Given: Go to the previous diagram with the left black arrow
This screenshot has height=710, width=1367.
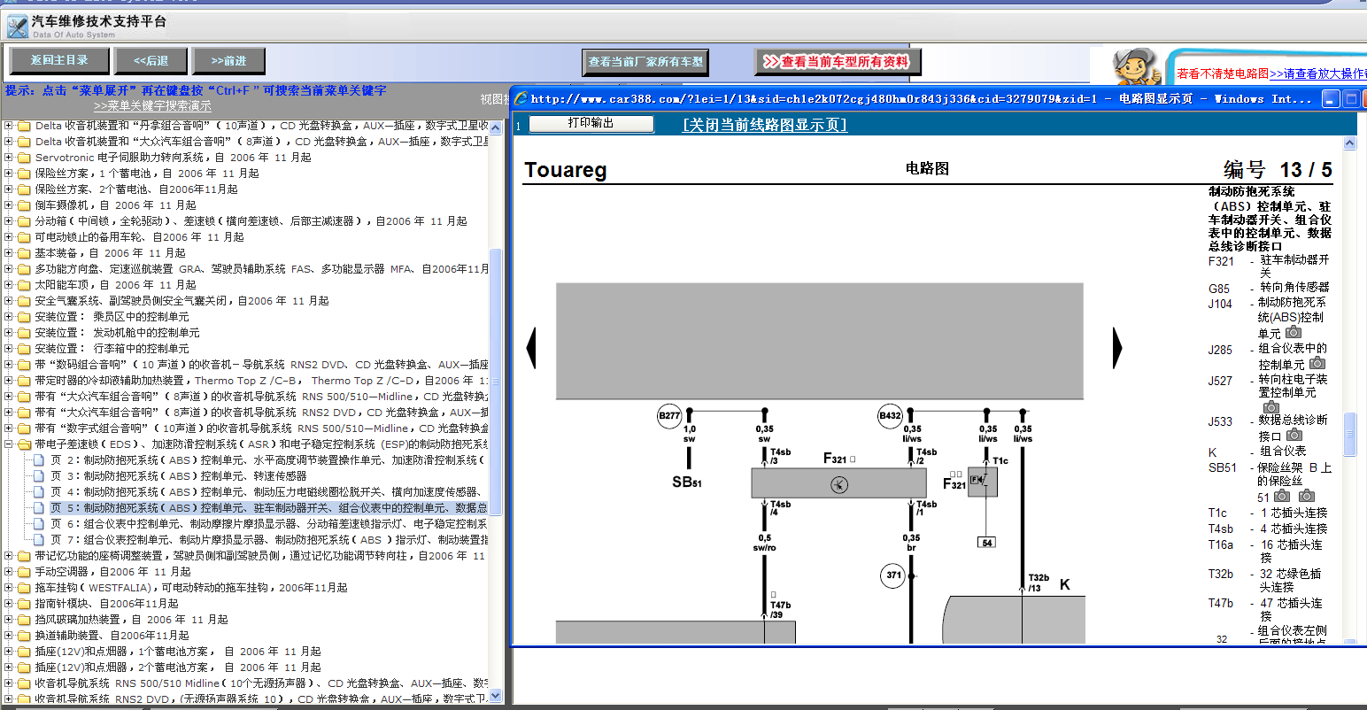Looking at the screenshot, I should 531,348.
